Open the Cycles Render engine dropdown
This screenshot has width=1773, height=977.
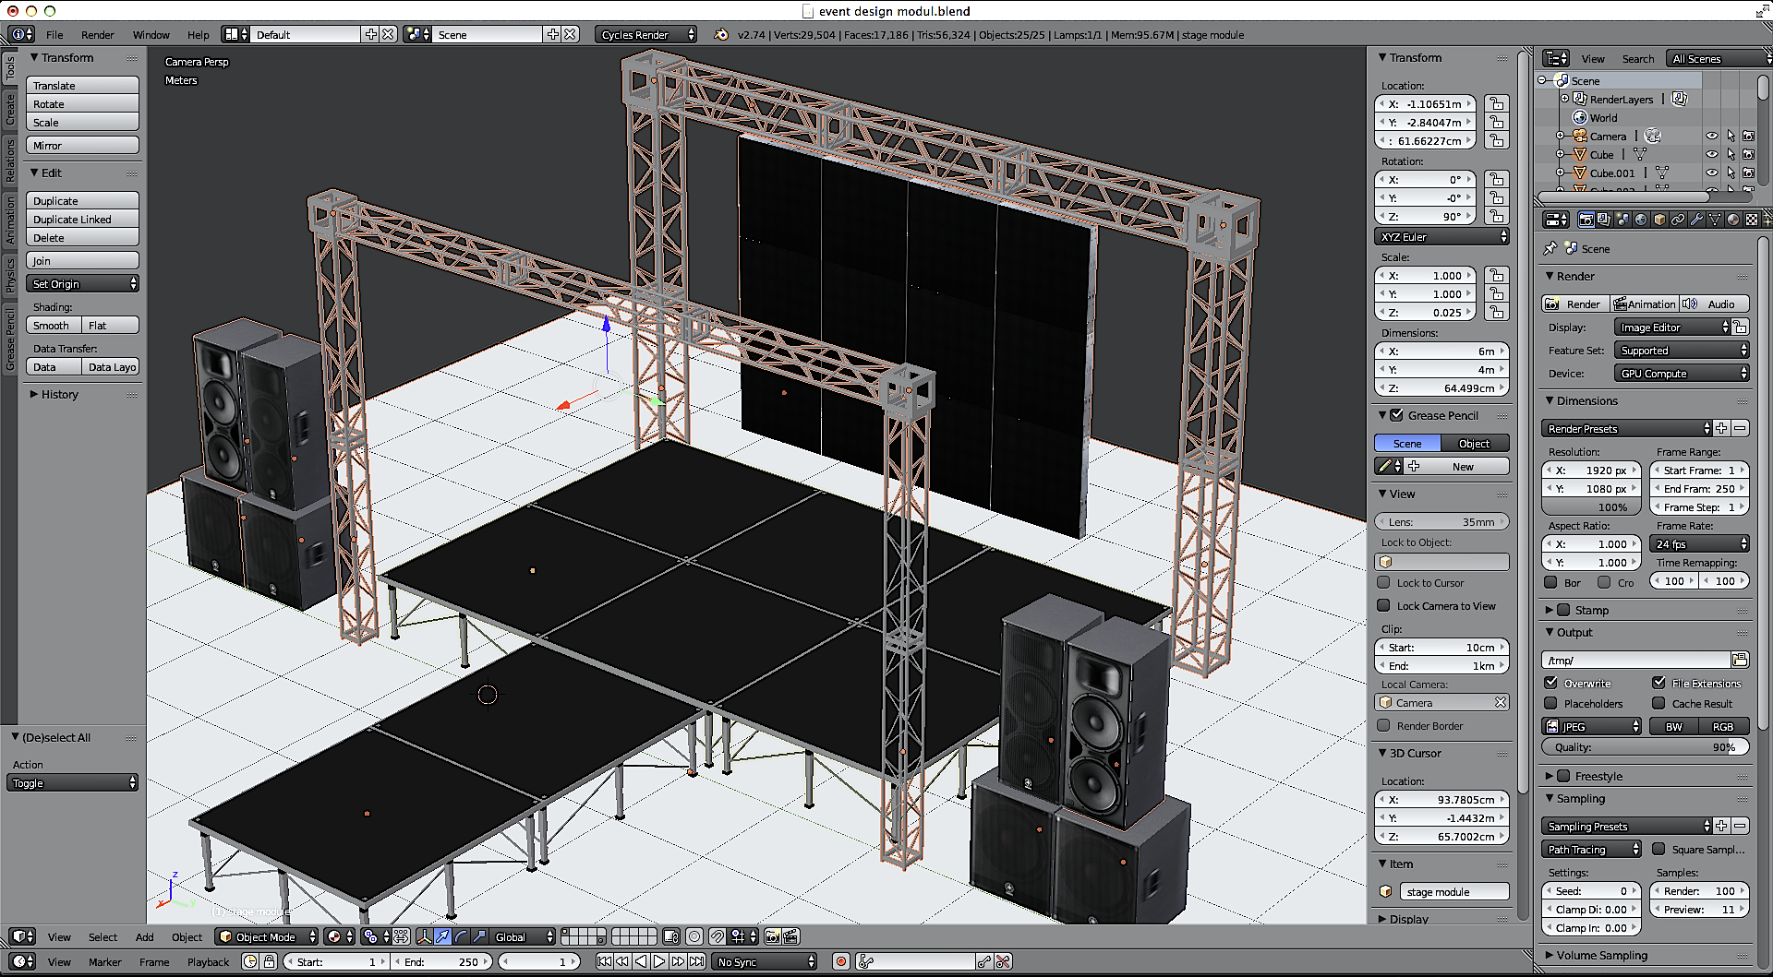tap(645, 34)
